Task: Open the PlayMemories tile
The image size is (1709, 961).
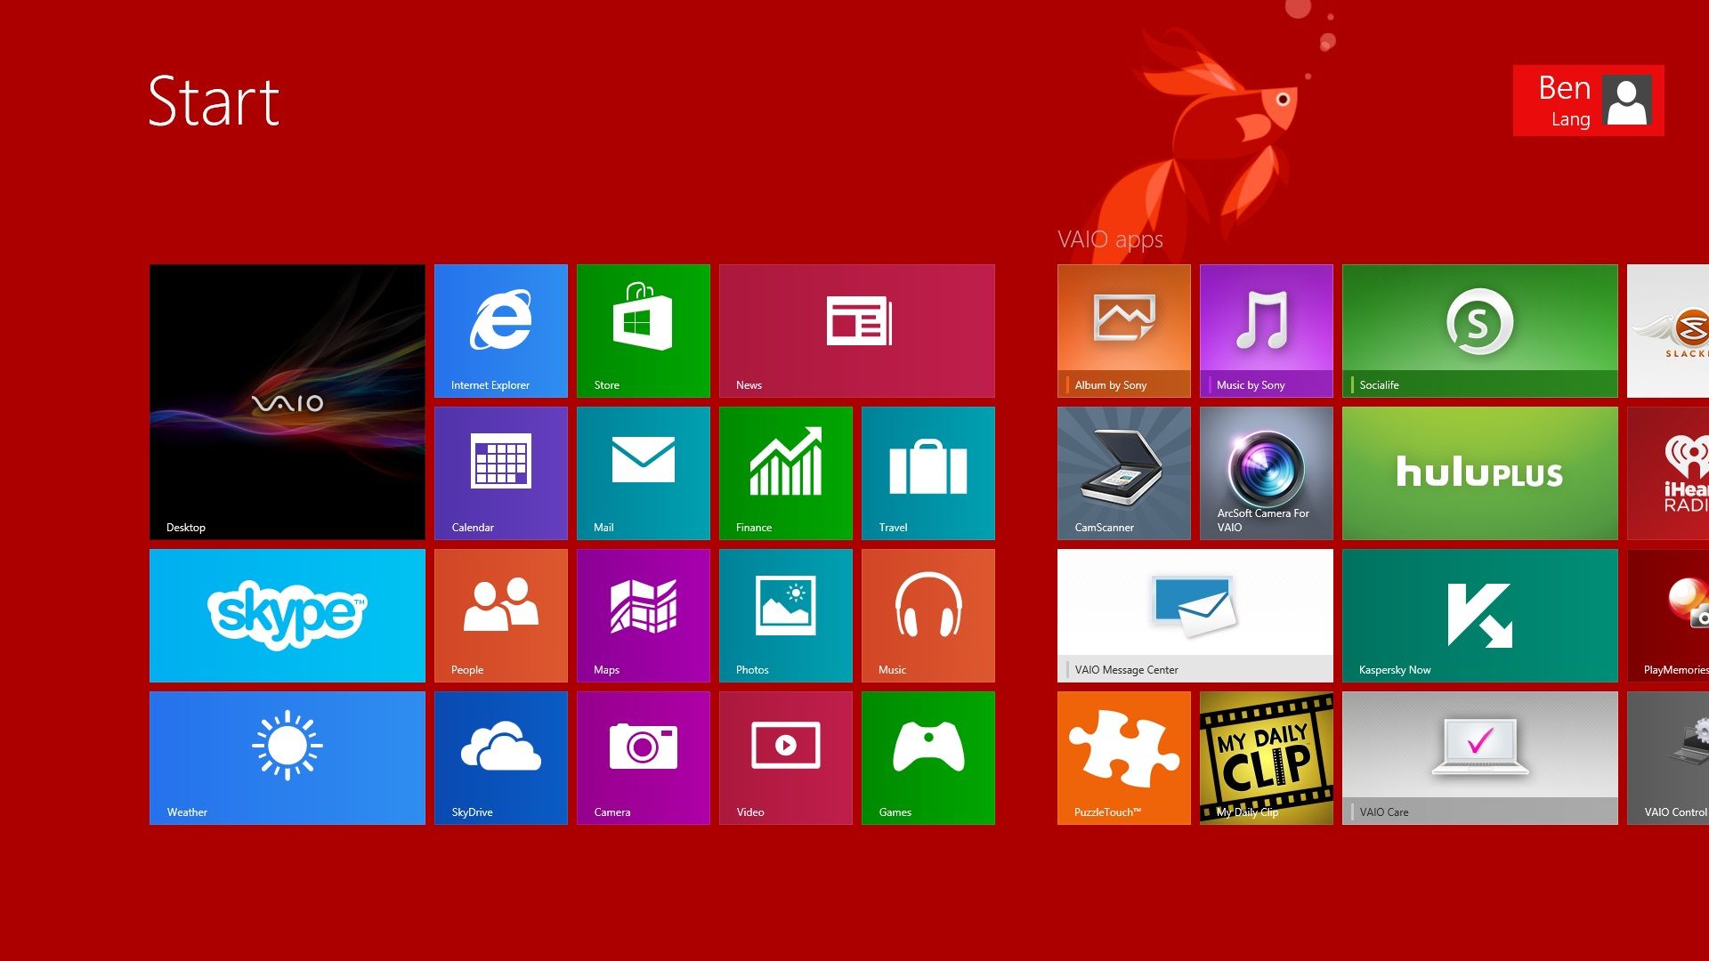Action: [x=1668, y=616]
